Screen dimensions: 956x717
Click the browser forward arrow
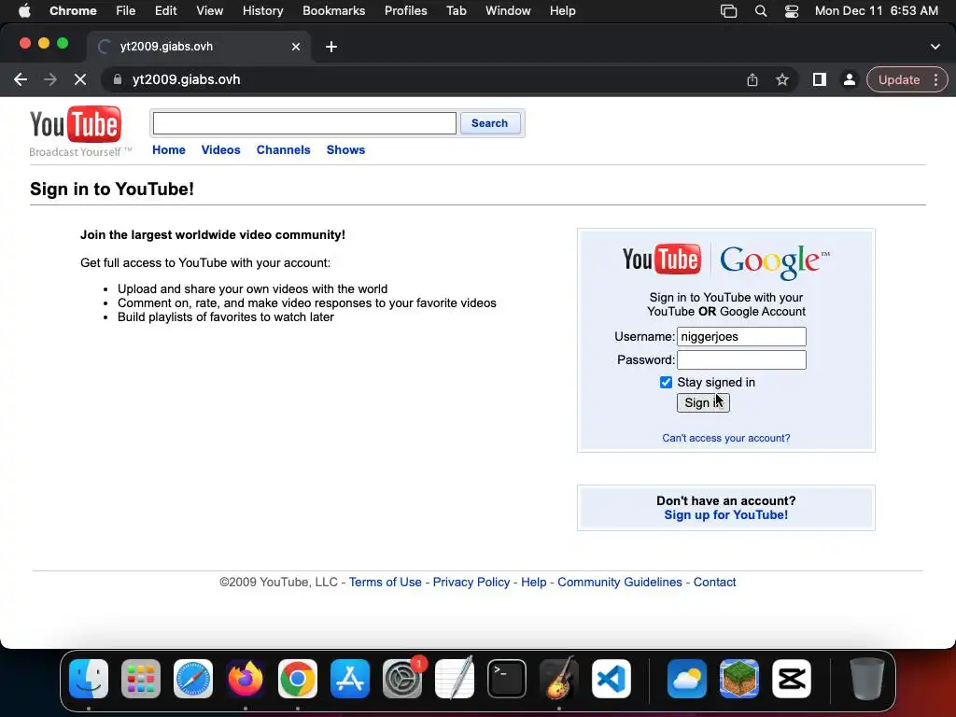pyautogui.click(x=50, y=80)
